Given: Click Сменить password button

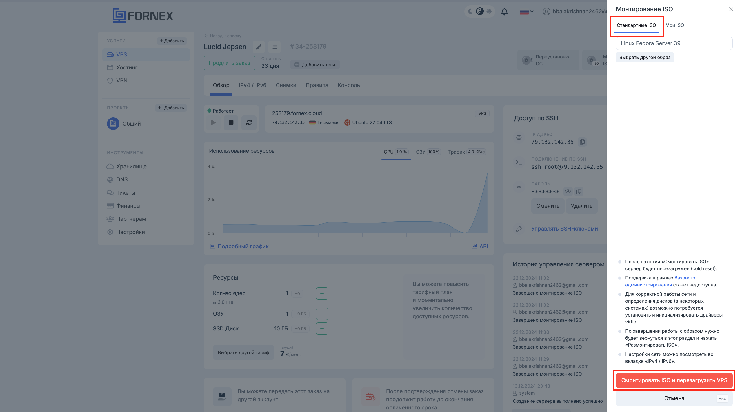Looking at the screenshot, I should coord(548,206).
